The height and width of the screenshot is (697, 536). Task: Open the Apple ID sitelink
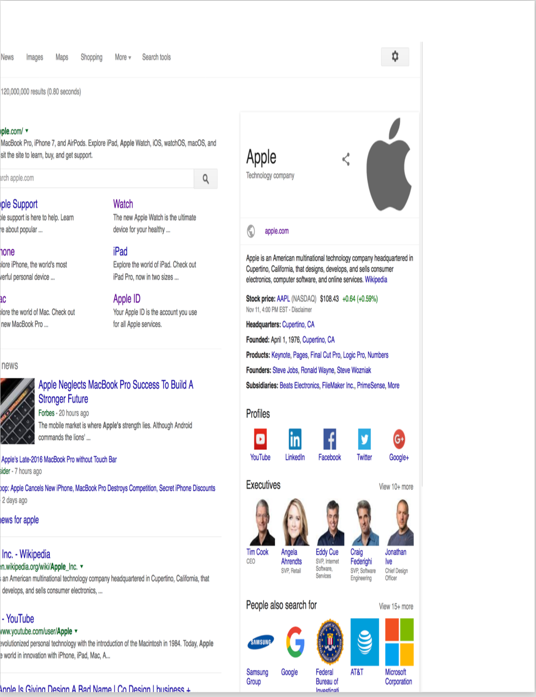(x=127, y=299)
